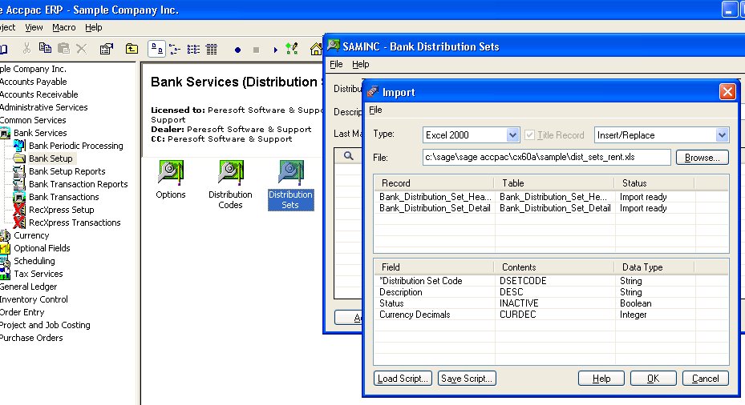Open the Distribution Codes icon
The width and height of the screenshot is (745, 405).
[x=230, y=174]
